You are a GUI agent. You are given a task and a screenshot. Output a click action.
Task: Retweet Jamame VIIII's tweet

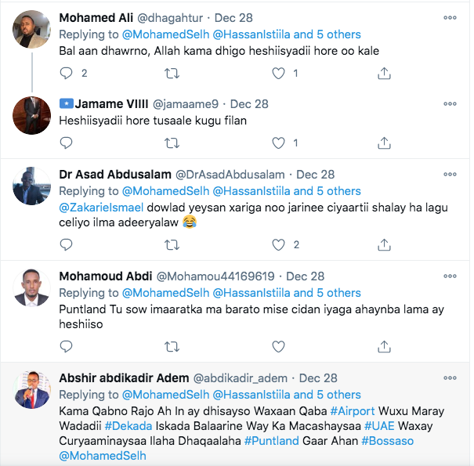172,143
